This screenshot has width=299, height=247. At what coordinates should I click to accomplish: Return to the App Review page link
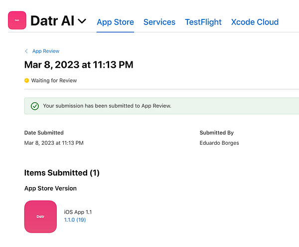coord(46,51)
